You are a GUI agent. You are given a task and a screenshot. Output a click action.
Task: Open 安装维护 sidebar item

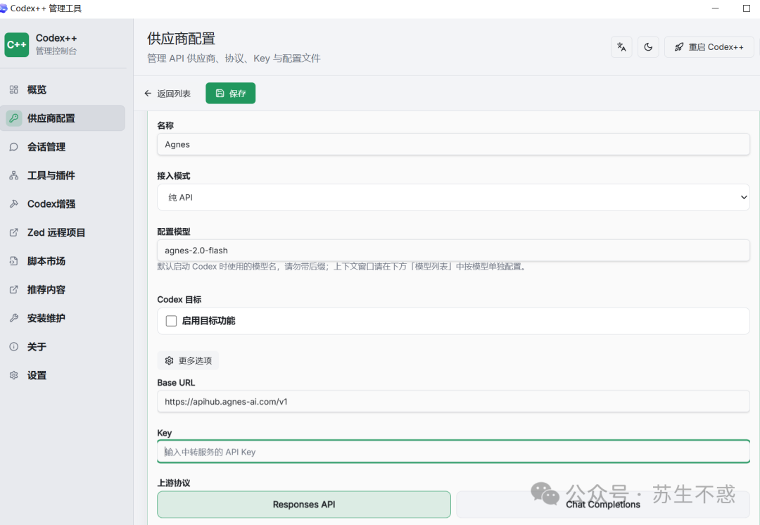[63, 319]
